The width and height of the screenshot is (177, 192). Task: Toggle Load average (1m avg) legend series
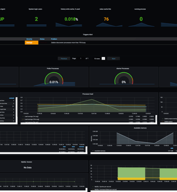click(31, 117)
